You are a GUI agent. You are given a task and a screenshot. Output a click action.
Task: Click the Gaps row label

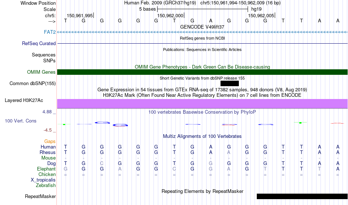[x=50, y=142]
